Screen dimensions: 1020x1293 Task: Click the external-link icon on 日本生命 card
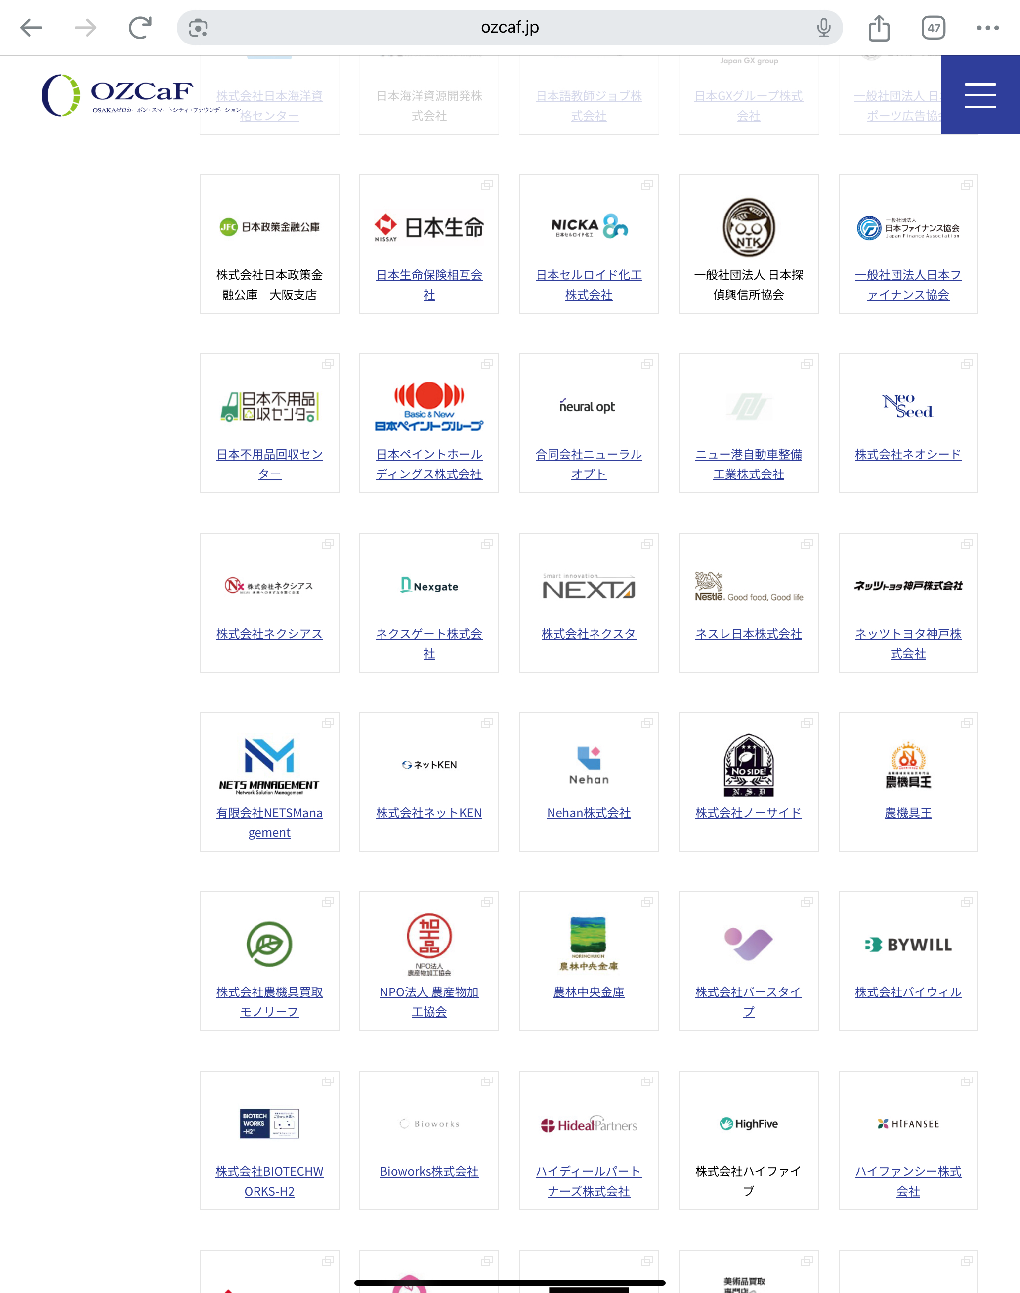click(487, 186)
